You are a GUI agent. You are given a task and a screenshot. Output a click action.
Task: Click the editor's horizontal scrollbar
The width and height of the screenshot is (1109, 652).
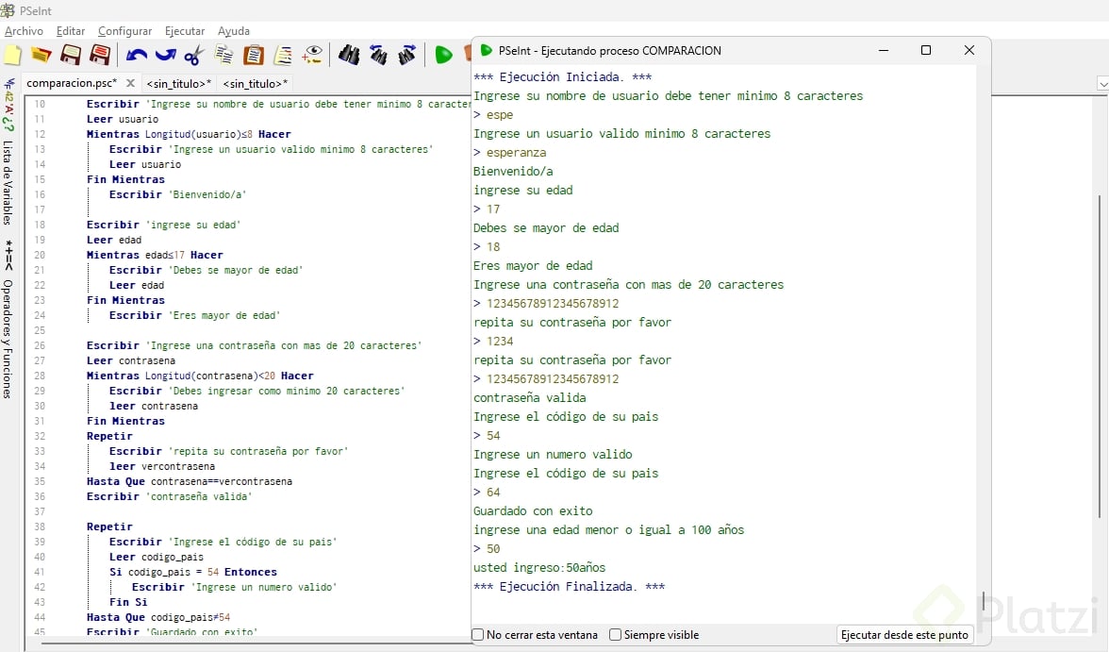(255, 644)
